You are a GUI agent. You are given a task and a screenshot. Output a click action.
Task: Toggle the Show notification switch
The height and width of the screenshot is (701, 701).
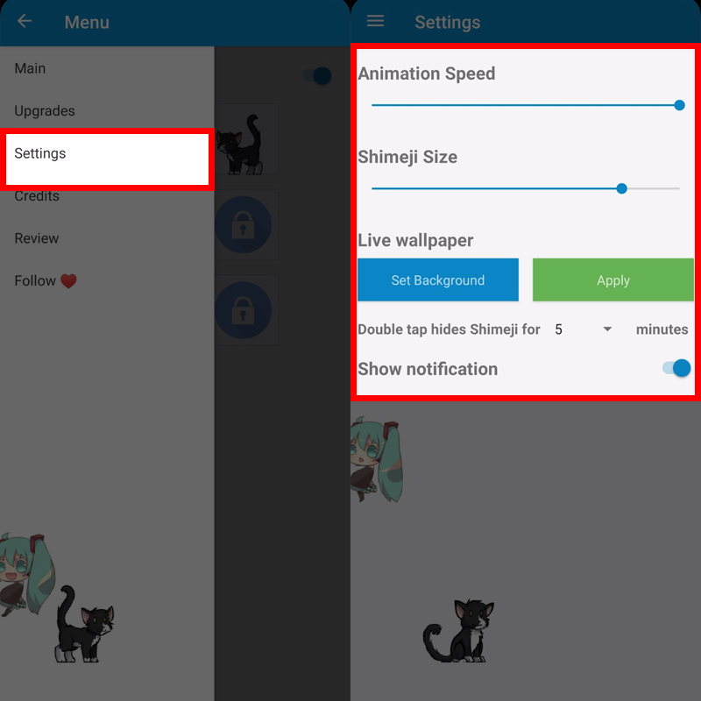(x=676, y=368)
